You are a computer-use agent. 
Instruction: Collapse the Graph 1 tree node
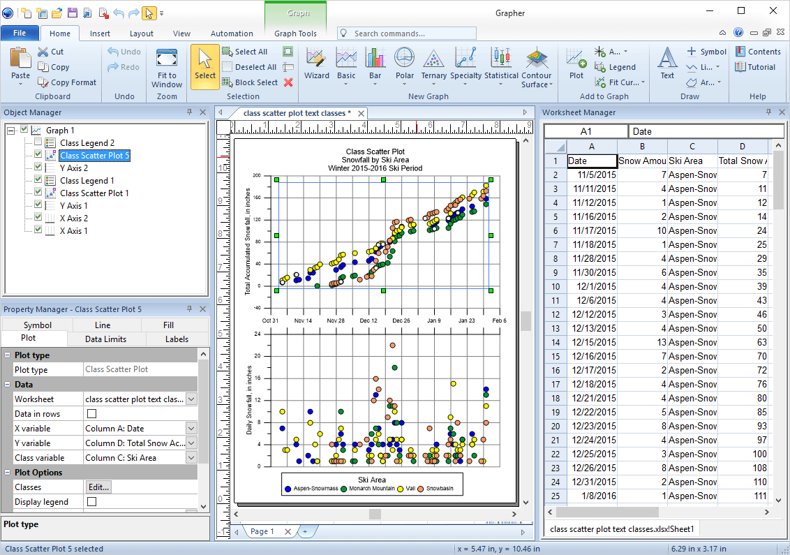click(x=11, y=131)
